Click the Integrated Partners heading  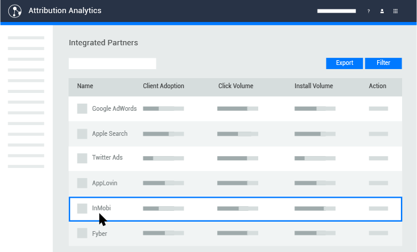click(104, 43)
